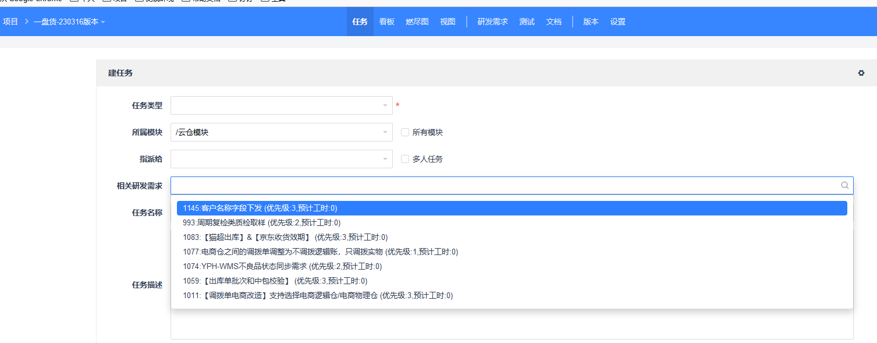Screen dimensions: 877x343
Task: Select requirement 1145:客户名称字段下发
Action: (x=260, y=208)
